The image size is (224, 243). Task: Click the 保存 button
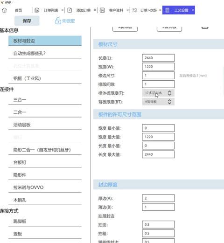pyautogui.click(x=27, y=21)
